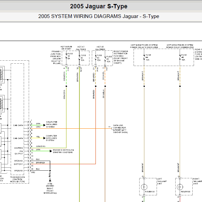Click the "2005 Jaguar S-Type" page title
The image size is (202, 202).
(98, 6)
